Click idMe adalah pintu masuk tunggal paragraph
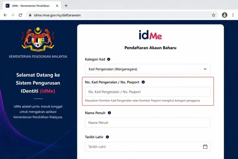 [38, 112]
